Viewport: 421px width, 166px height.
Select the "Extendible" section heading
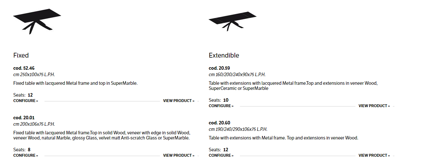[224, 55]
